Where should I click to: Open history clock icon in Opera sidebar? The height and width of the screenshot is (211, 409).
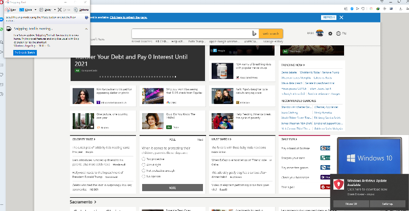(2, 94)
